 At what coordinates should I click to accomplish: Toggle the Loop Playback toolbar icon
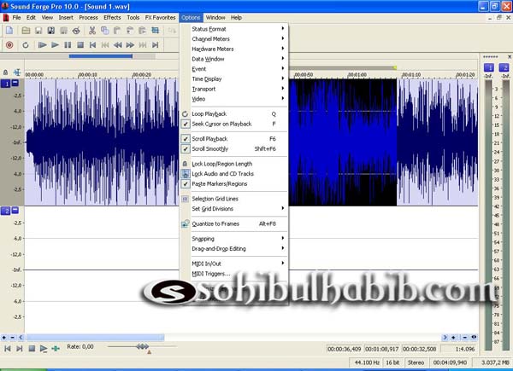26,45
